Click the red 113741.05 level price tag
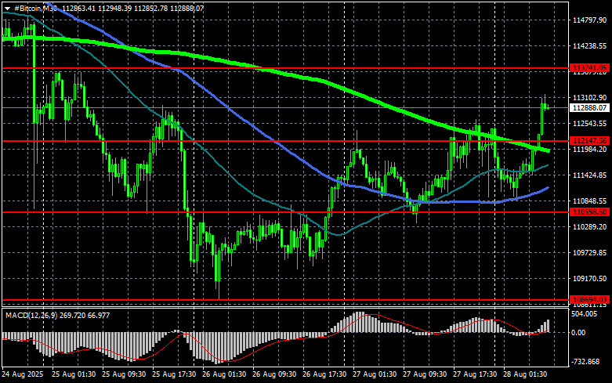 [589, 68]
